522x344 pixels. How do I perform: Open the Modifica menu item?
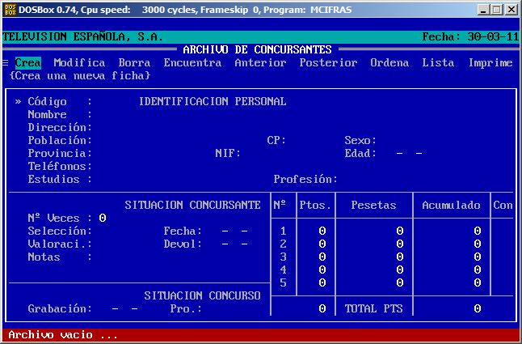79,63
